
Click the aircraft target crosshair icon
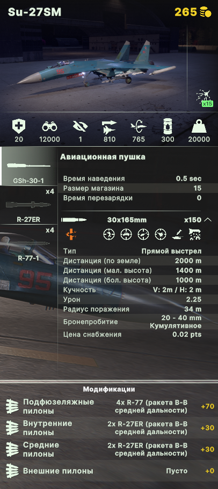(161, 234)
